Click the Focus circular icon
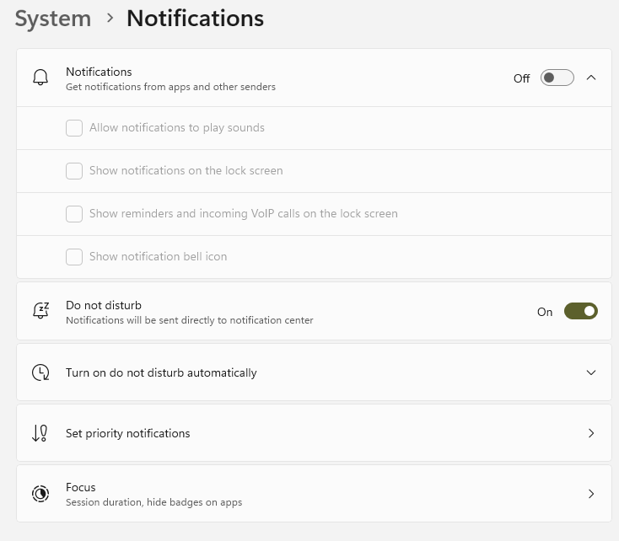Screen dimensions: 619x541 coord(40,494)
